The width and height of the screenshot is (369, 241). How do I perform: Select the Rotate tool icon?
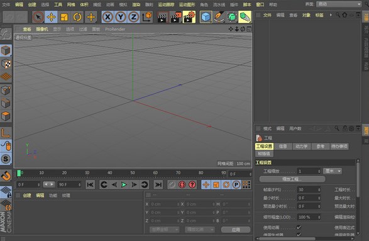77,17
